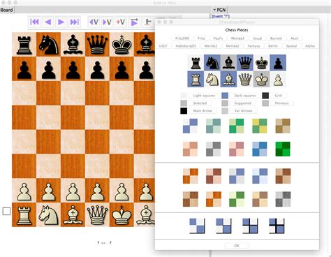Click the autoplay arrow icon in toolbar
This screenshot has width=331, height=257.
click(134, 22)
